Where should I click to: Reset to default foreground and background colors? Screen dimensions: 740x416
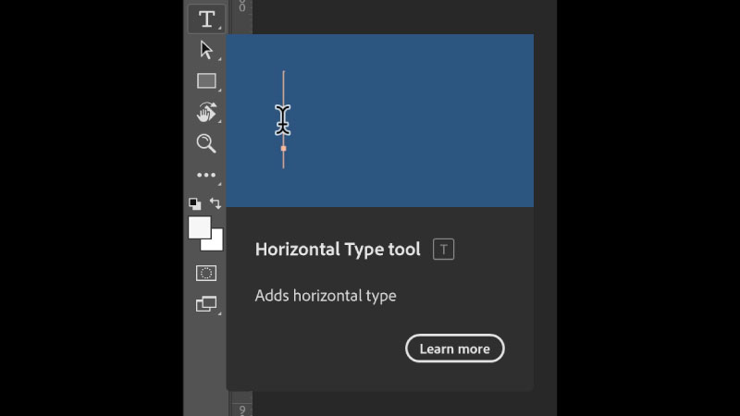[194, 203]
